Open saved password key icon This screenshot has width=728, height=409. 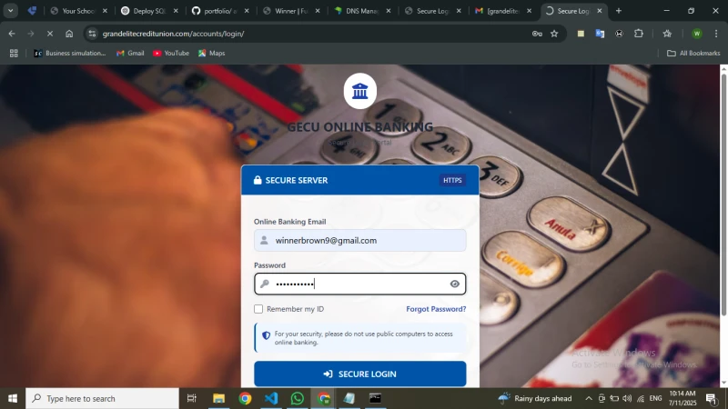click(537, 34)
